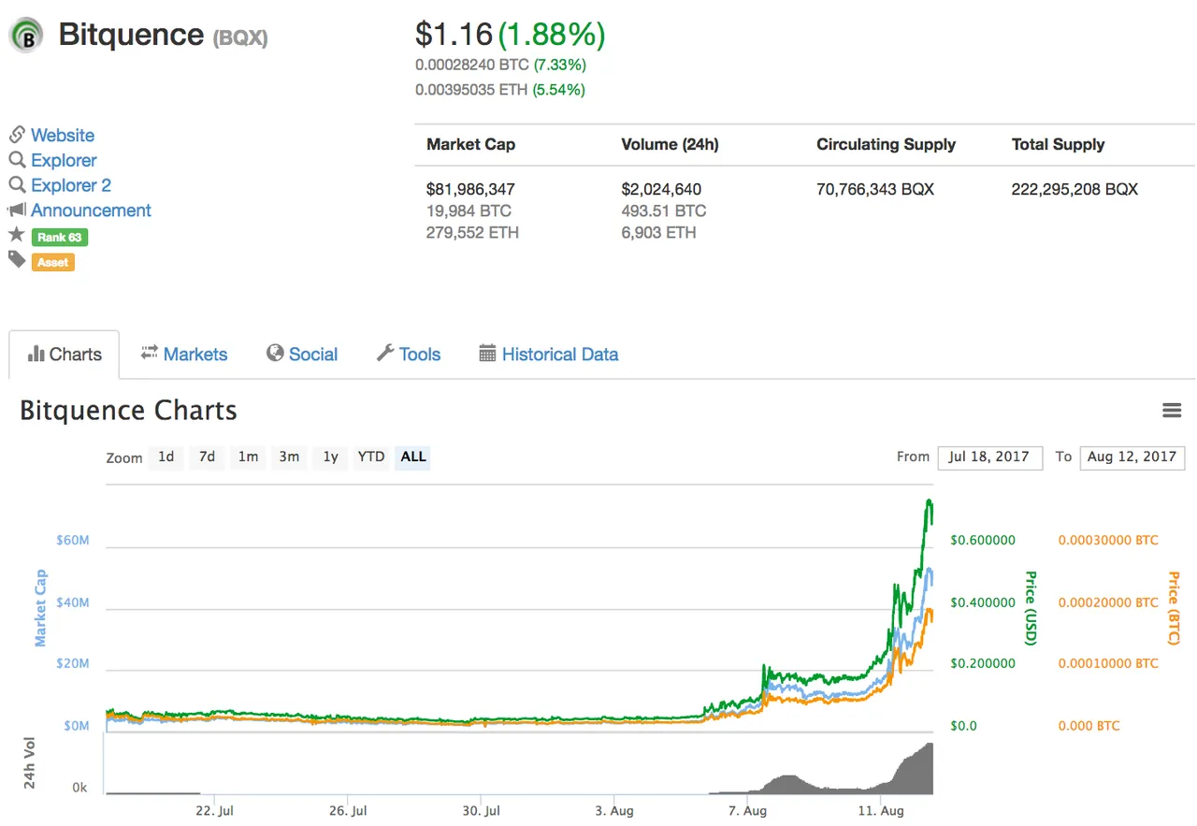
Task: Click the 493.51 BTC volume value
Action: click(x=664, y=210)
